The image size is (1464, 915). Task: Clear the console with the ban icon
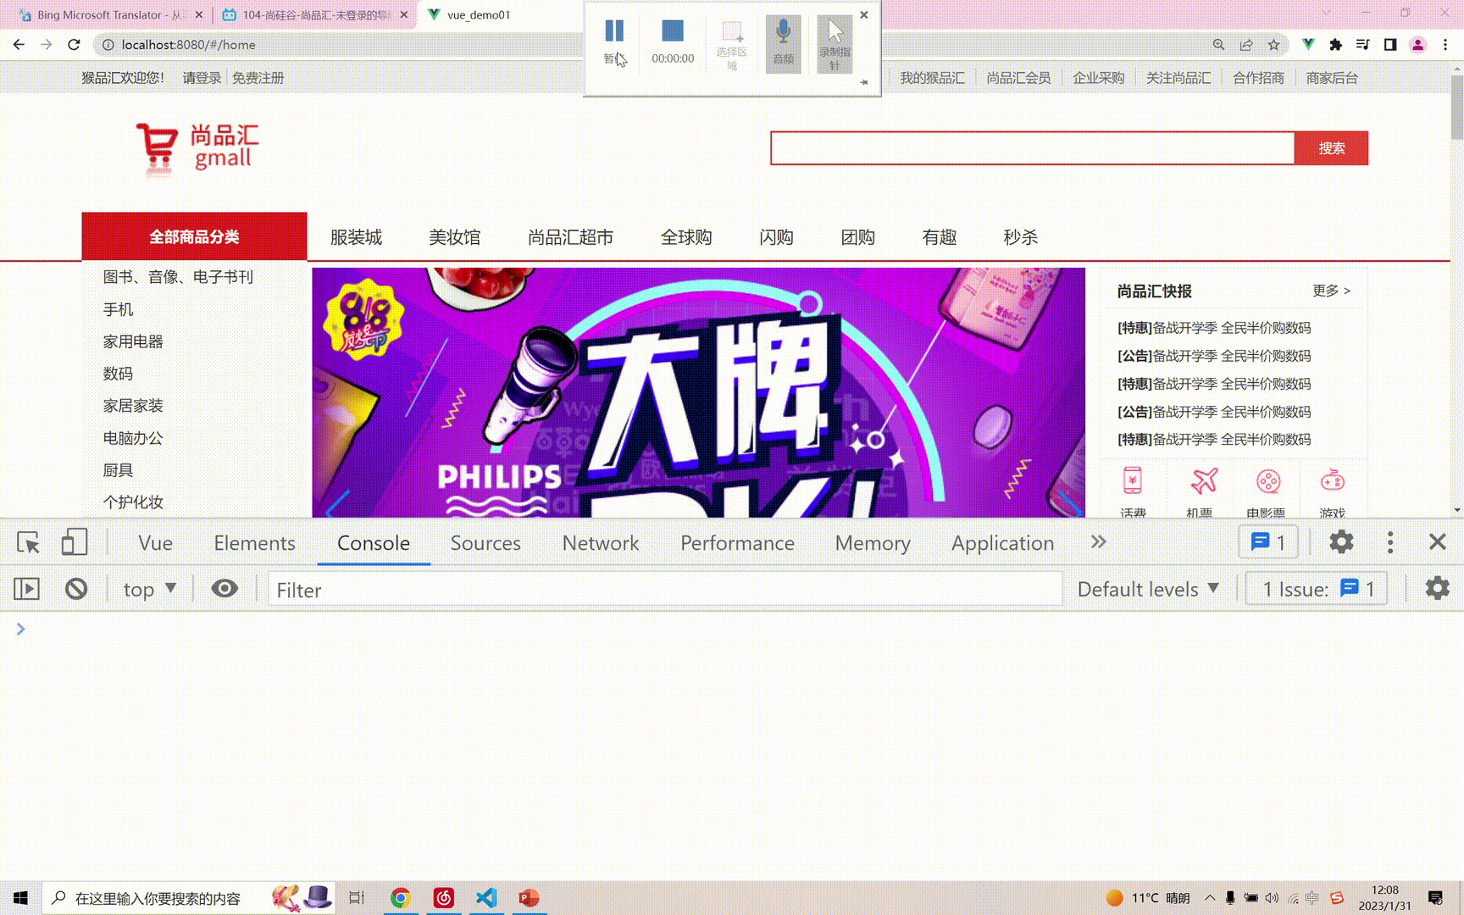click(75, 589)
